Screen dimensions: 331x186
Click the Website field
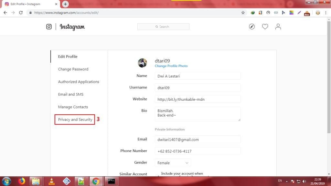[198, 99]
